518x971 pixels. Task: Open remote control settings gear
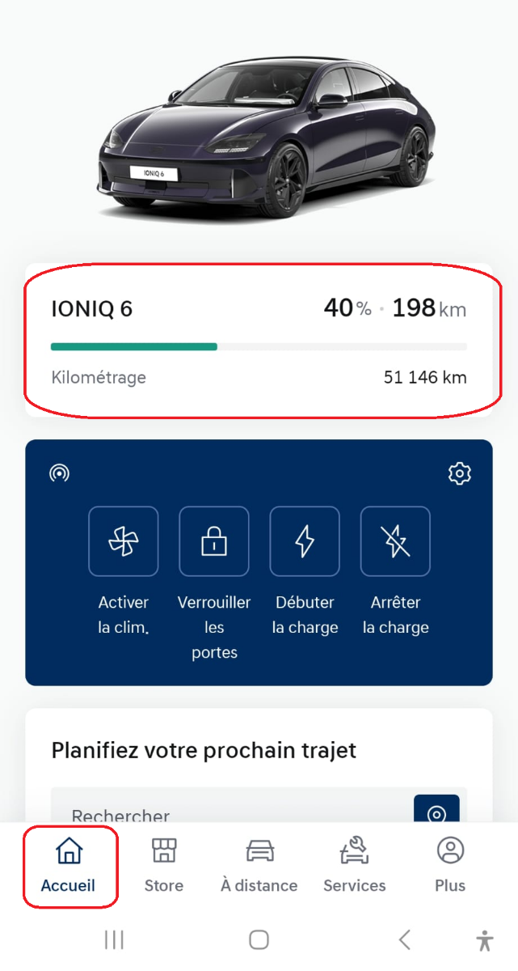point(459,473)
